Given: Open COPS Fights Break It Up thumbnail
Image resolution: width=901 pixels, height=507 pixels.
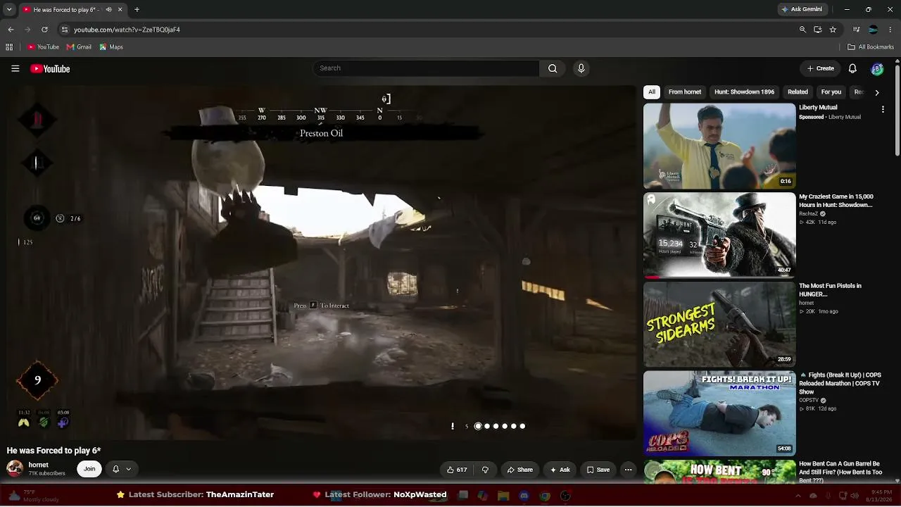Looking at the screenshot, I should [719, 414].
